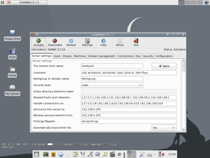Open the Security level dropdown
Image resolution: width=210 pixels, height=158 pixels.
[x=112, y=85]
